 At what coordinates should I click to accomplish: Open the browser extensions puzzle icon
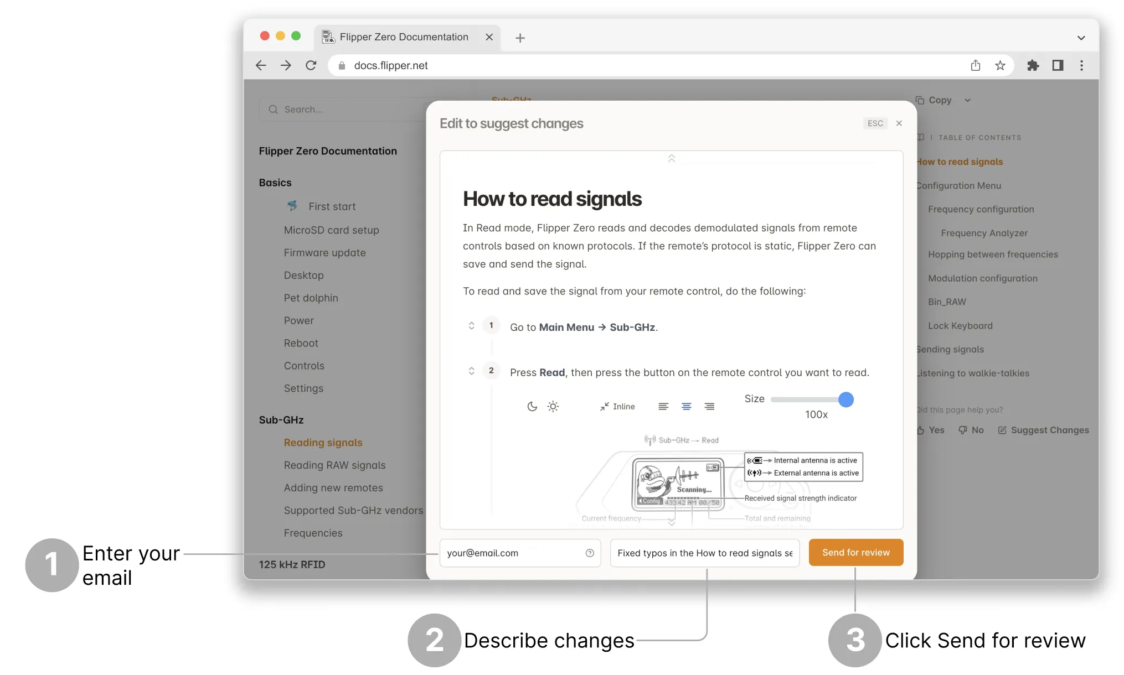1033,66
